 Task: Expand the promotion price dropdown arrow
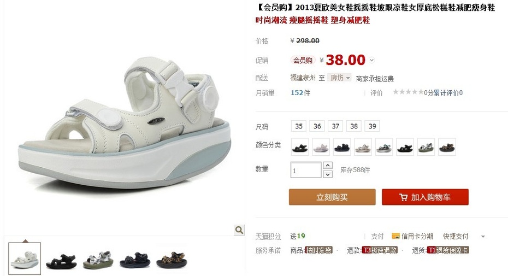click(x=372, y=60)
